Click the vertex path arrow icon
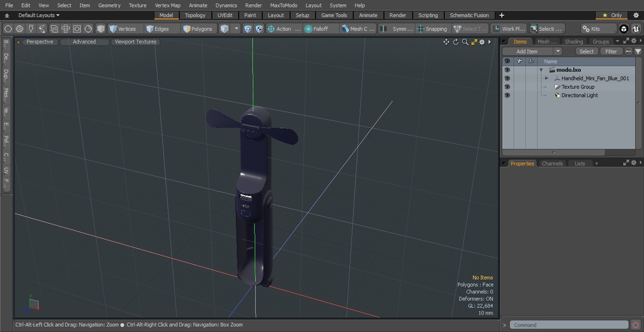644x332 pixels. [x=42, y=29]
